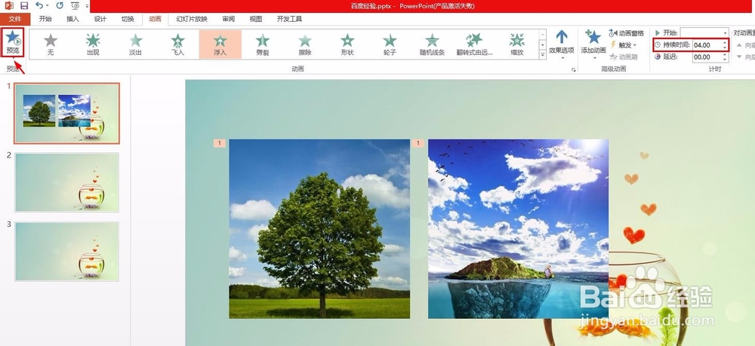Screen dimensions: 755x346
Task: Open the 触发 trigger dropdown
Action: [624, 44]
